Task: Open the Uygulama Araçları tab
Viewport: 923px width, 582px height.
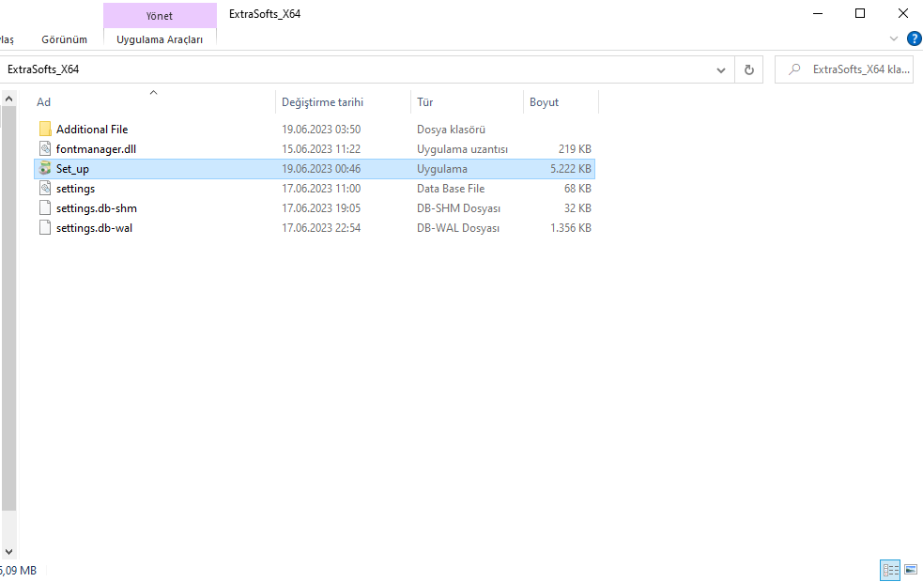Action: (x=160, y=39)
